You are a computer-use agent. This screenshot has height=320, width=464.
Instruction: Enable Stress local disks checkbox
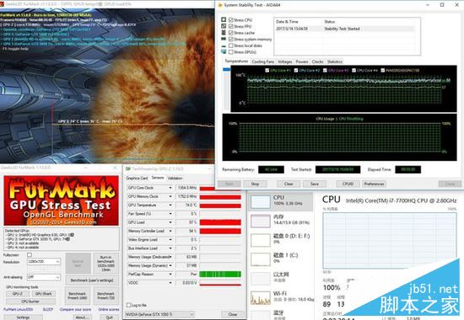tap(231, 45)
